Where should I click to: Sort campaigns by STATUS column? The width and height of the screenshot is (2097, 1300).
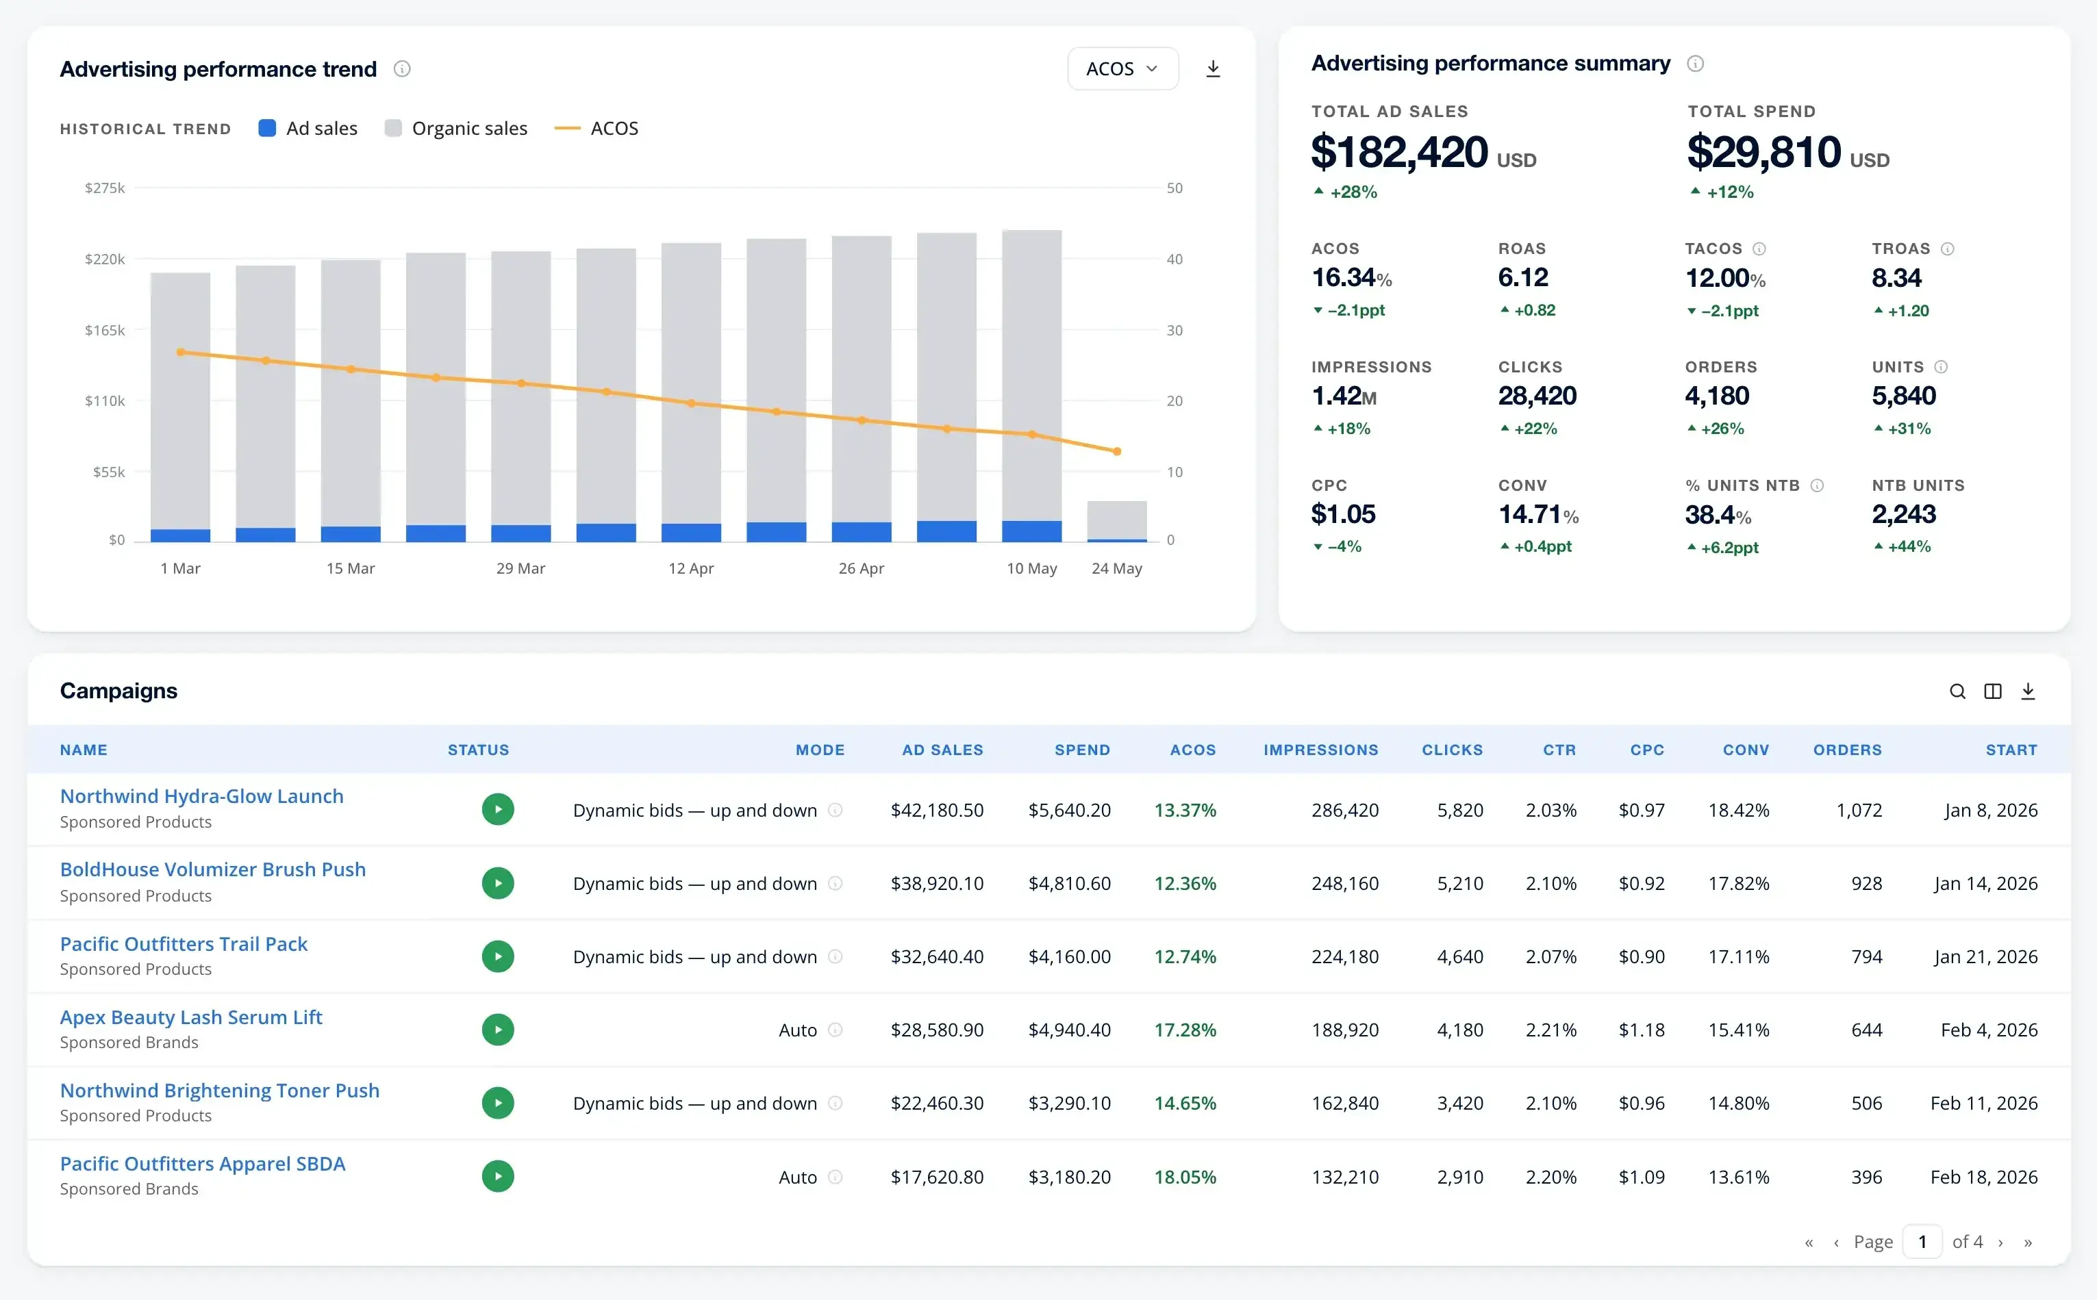478,750
